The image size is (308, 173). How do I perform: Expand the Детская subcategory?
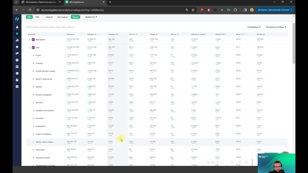[33, 102]
